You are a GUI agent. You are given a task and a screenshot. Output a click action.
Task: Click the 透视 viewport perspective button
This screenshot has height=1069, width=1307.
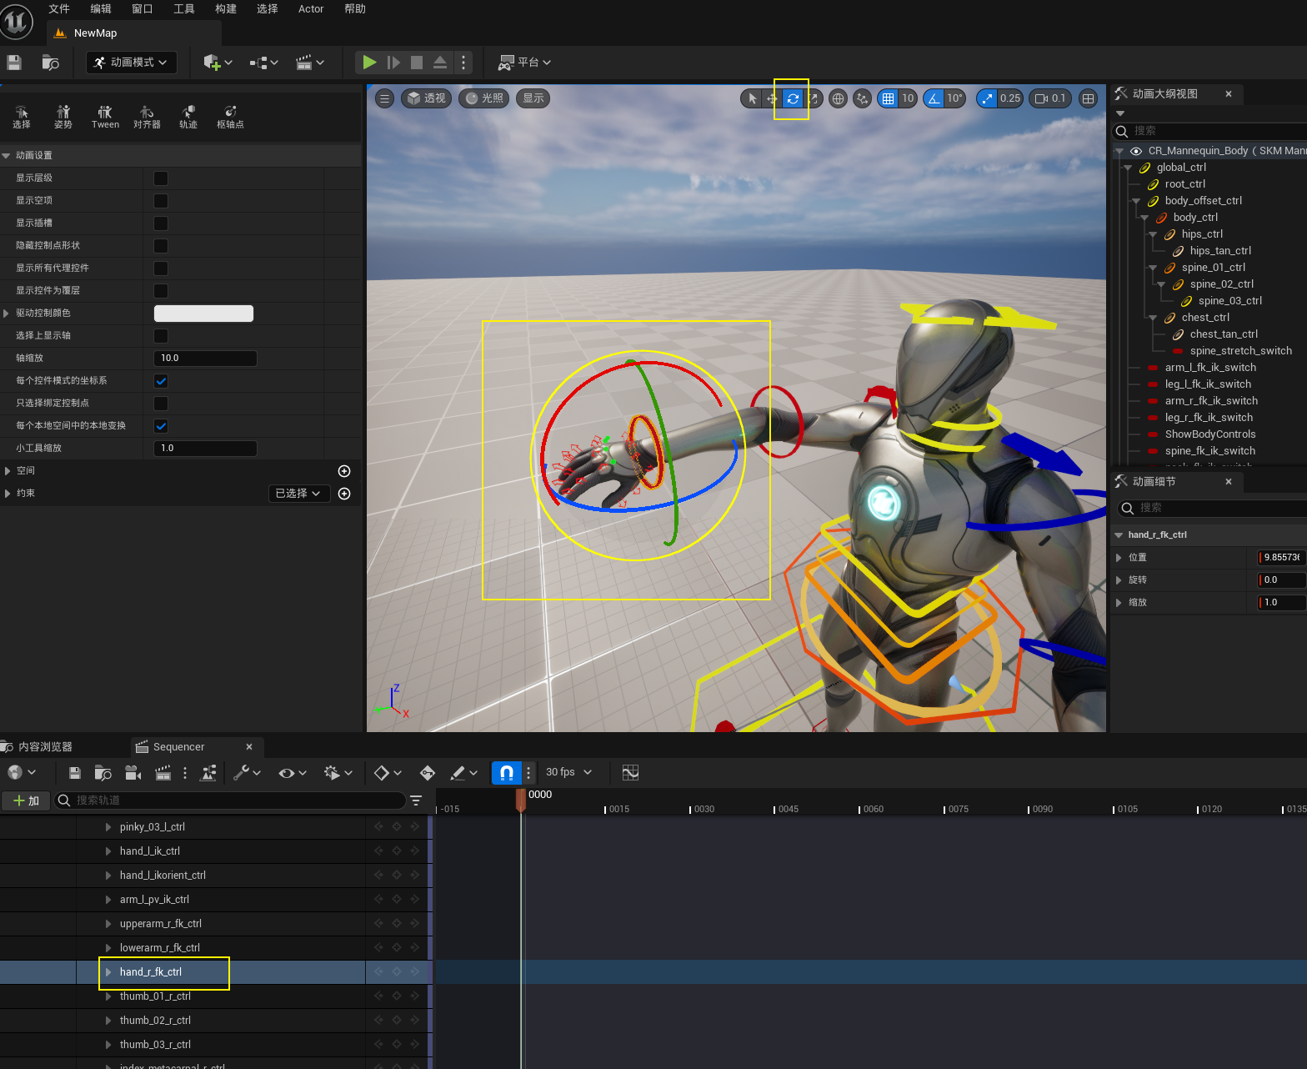tap(427, 98)
